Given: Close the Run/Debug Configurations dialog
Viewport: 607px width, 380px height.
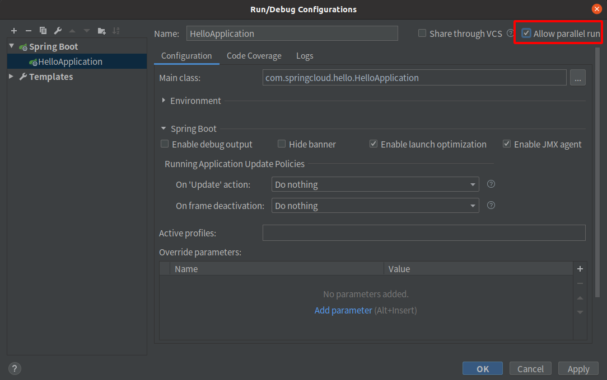Looking at the screenshot, I should (597, 9).
